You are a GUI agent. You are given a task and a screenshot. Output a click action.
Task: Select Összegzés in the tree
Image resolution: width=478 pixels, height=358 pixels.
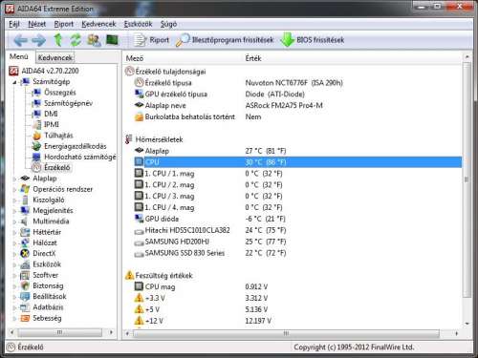[x=60, y=93]
